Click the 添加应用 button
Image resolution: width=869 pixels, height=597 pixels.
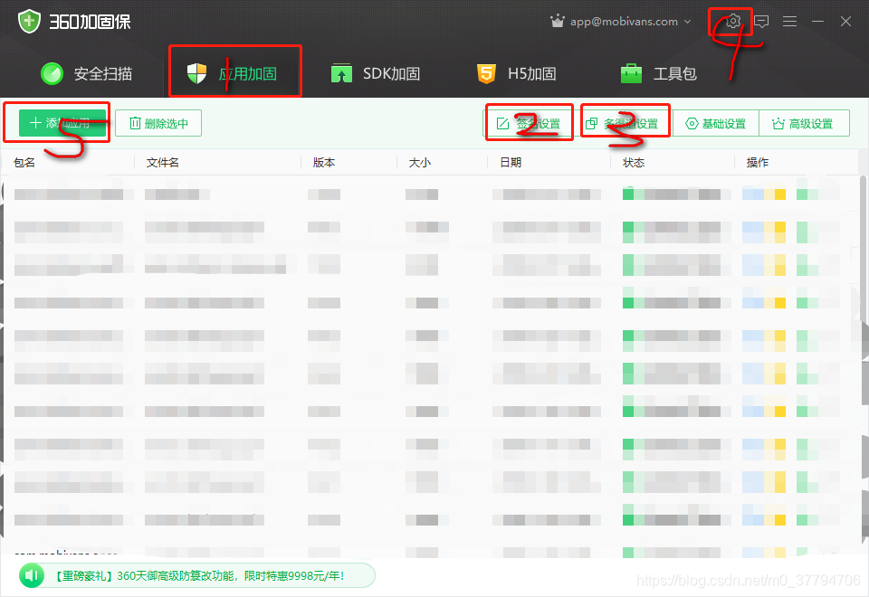[x=62, y=123]
